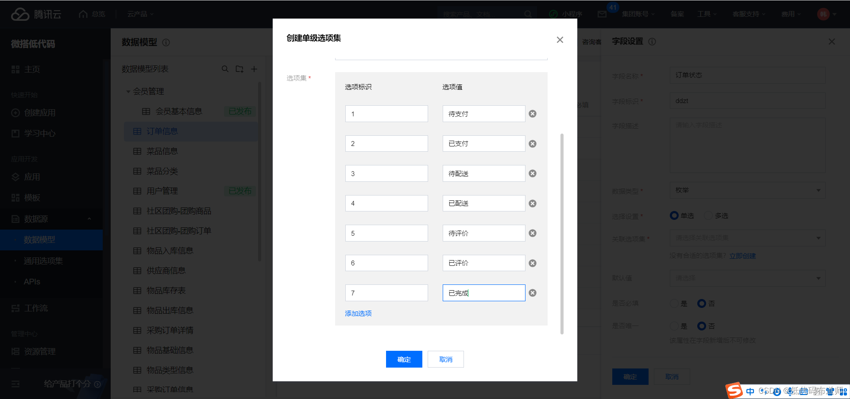Open 备案 in top bar
Viewport: 850px width, 399px height.
tap(677, 14)
